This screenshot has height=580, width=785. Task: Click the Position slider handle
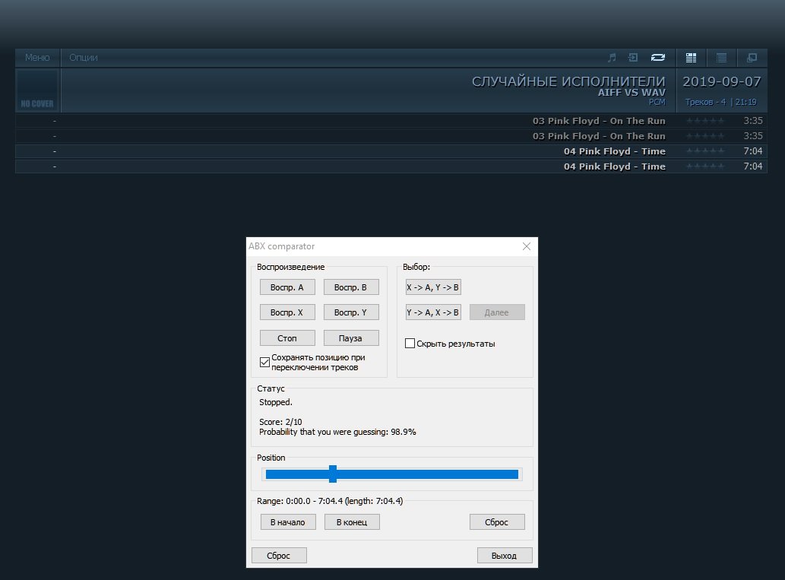point(333,474)
